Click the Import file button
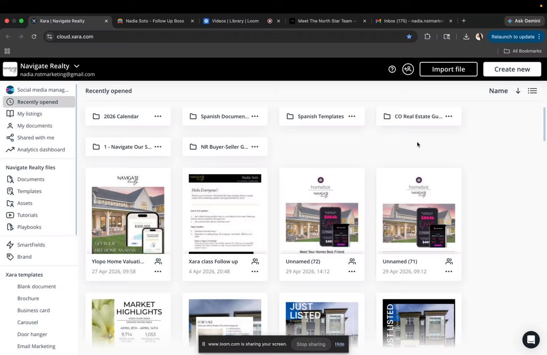 pyautogui.click(x=448, y=69)
